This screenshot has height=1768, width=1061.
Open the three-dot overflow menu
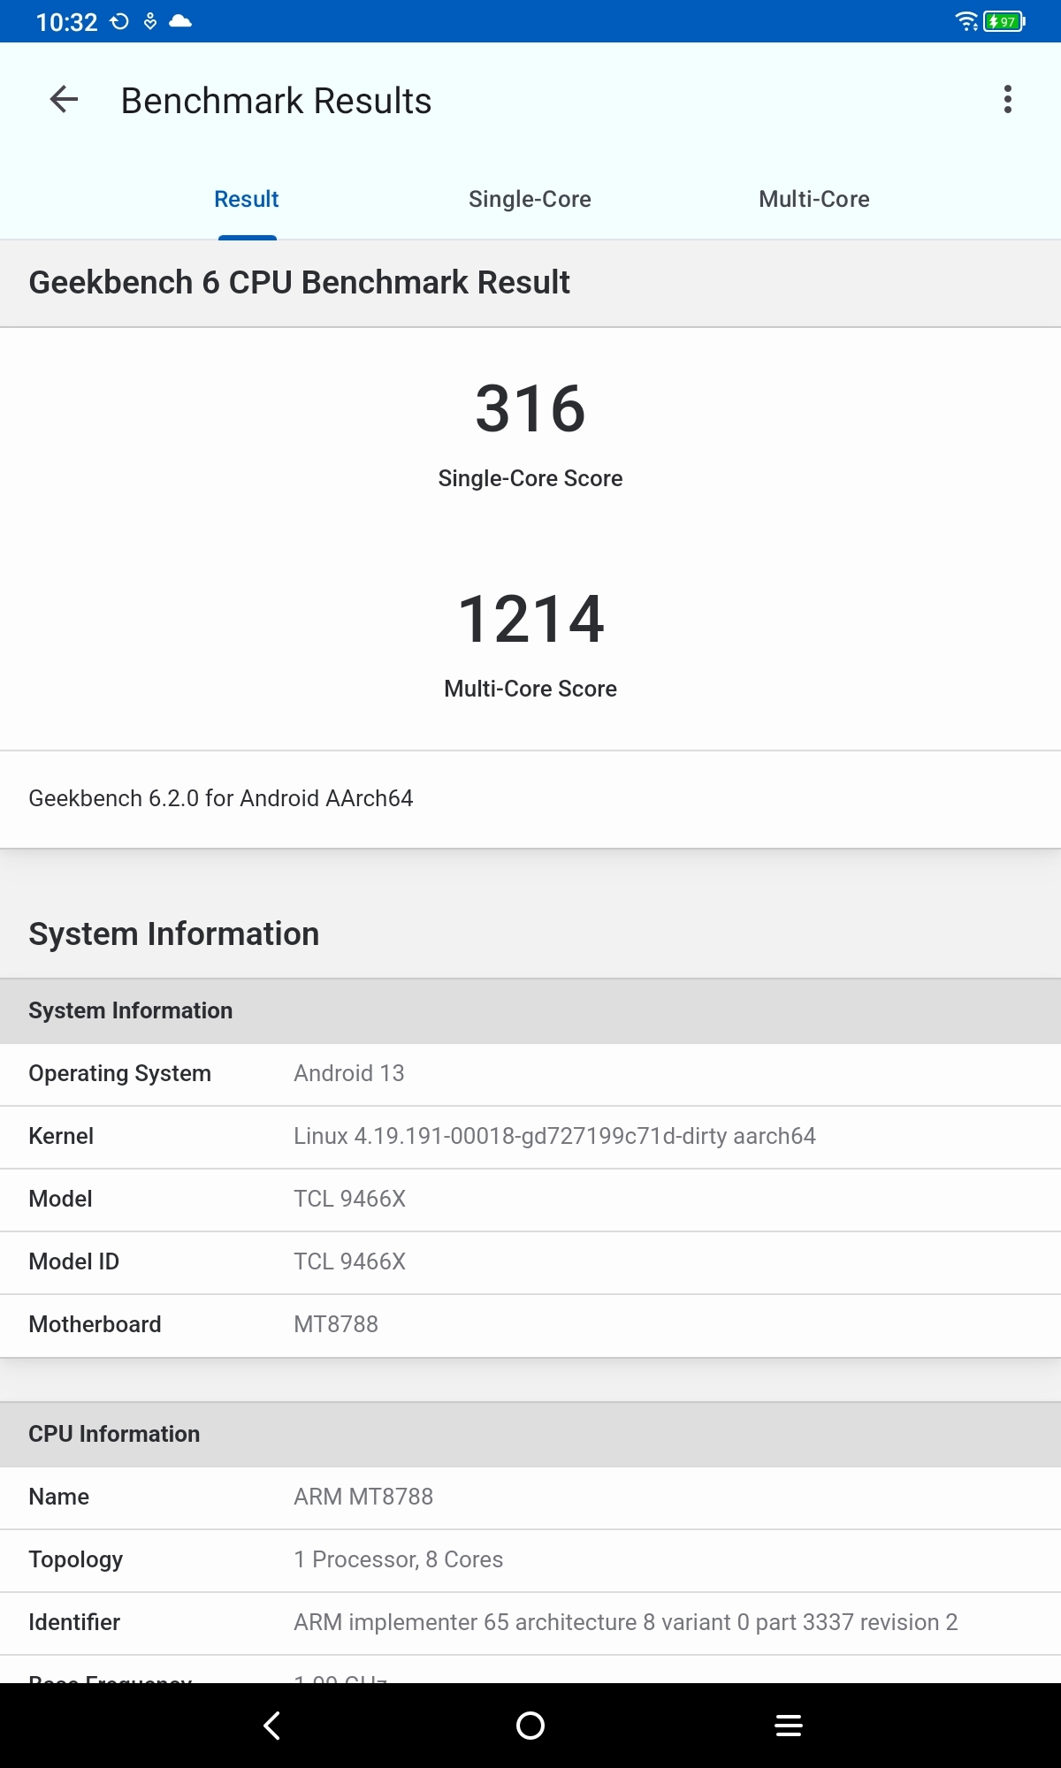coord(1007,100)
